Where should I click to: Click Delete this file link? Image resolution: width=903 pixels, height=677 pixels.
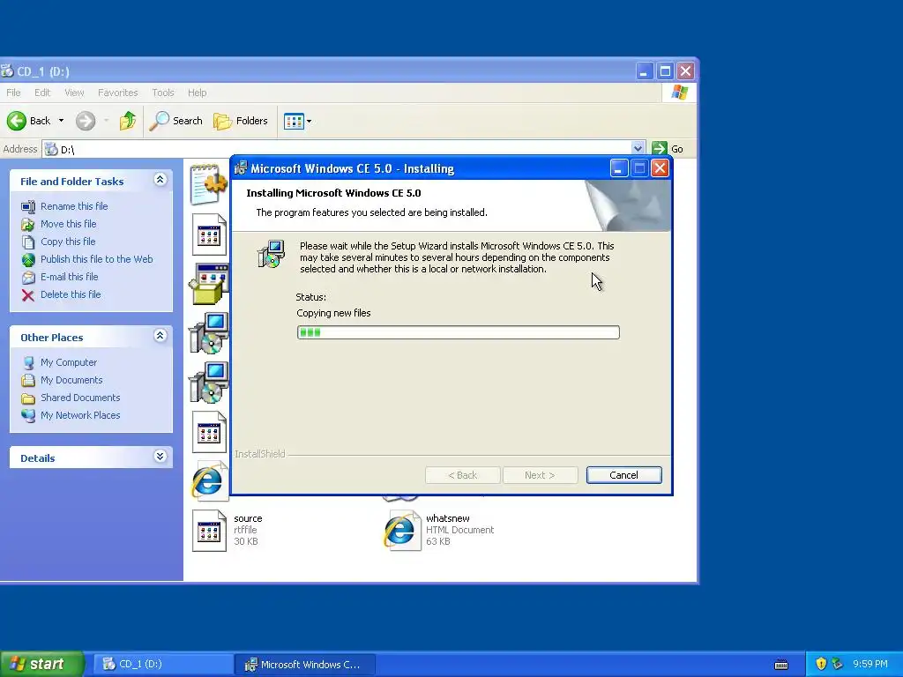[x=71, y=294]
